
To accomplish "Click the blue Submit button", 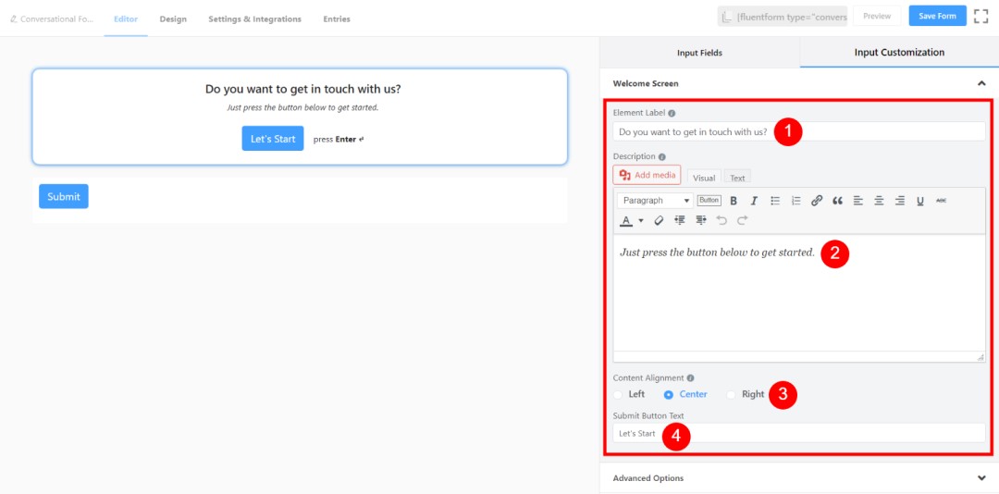I will pyautogui.click(x=64, y=196).
